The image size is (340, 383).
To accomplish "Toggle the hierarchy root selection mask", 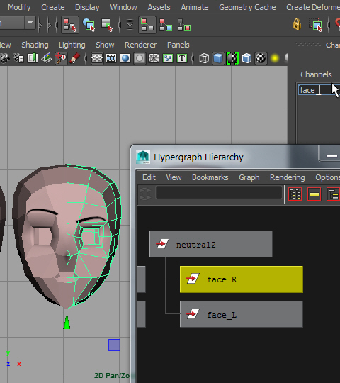I will click(x=147, y=25).
